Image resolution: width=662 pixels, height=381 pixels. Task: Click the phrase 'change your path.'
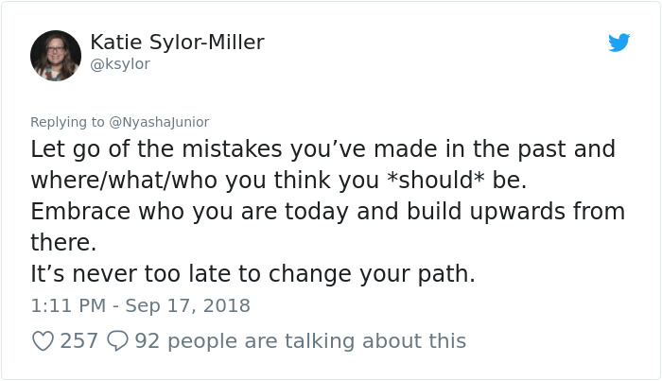click(372, 274)
